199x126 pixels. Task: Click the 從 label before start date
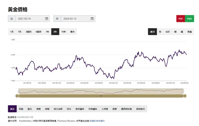12,18
